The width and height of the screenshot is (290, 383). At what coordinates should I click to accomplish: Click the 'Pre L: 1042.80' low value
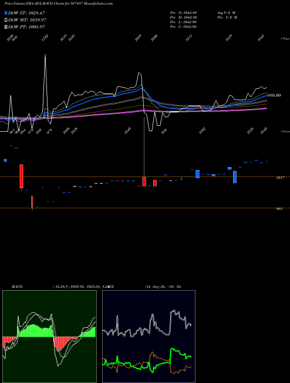(183, 22)
